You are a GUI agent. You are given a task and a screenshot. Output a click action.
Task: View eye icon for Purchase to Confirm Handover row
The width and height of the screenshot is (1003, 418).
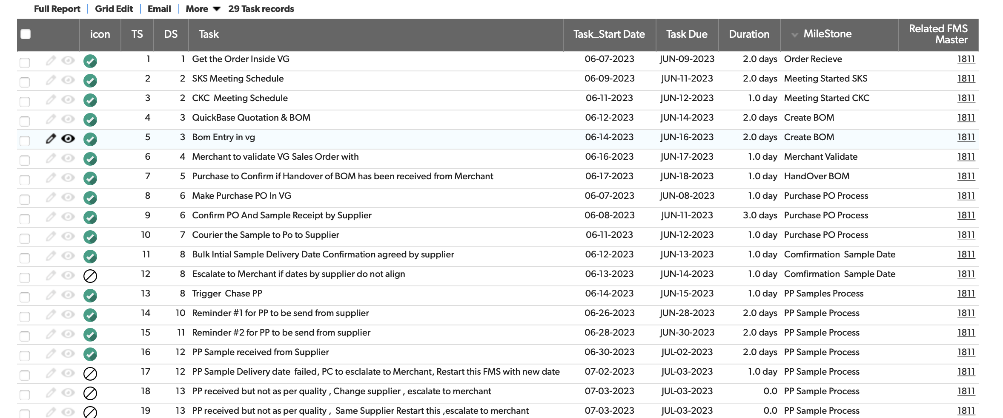tap(68, 178)
